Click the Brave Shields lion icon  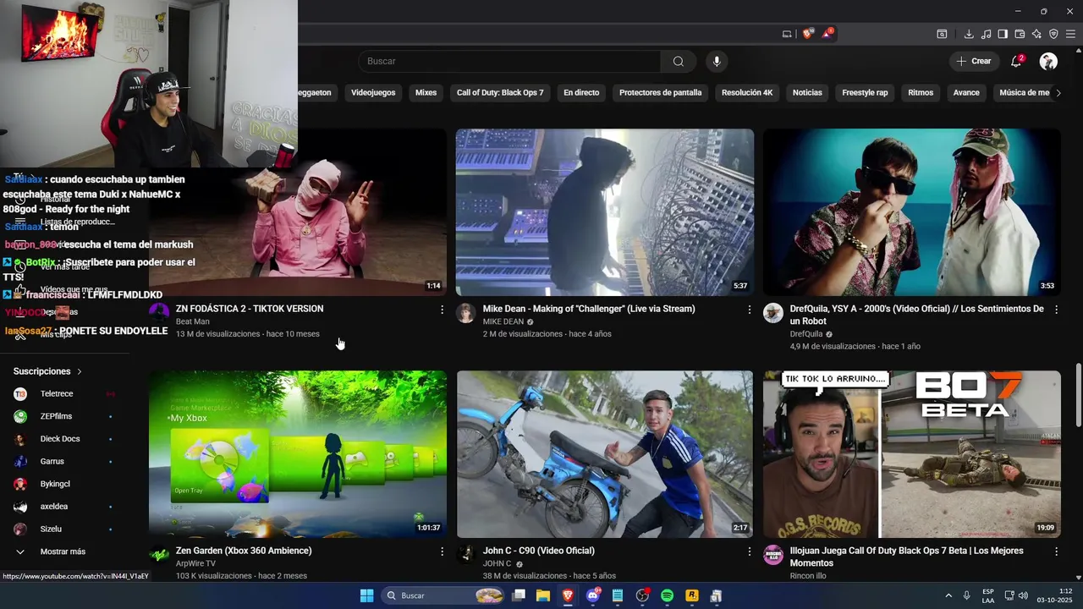point(807,34)
